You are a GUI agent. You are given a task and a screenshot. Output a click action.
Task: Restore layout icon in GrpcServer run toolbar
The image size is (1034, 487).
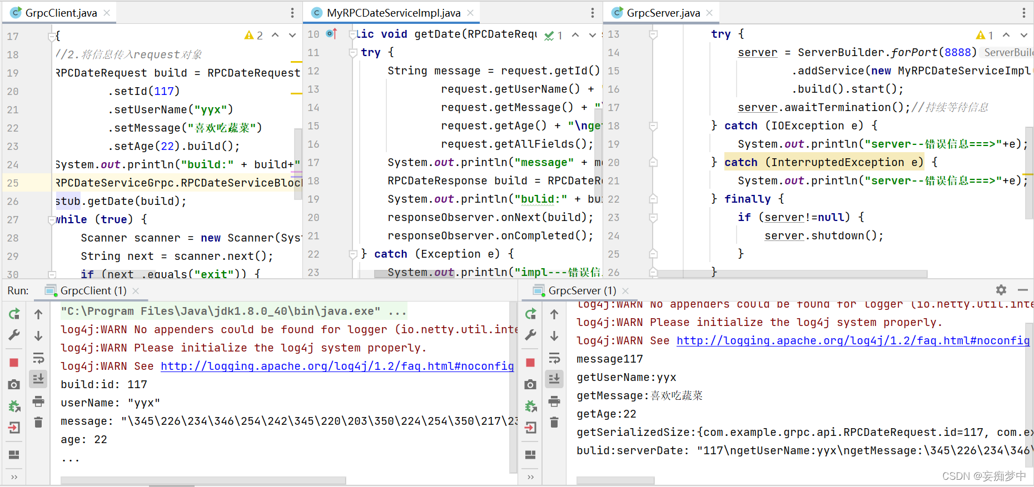(x=531, y=455)
